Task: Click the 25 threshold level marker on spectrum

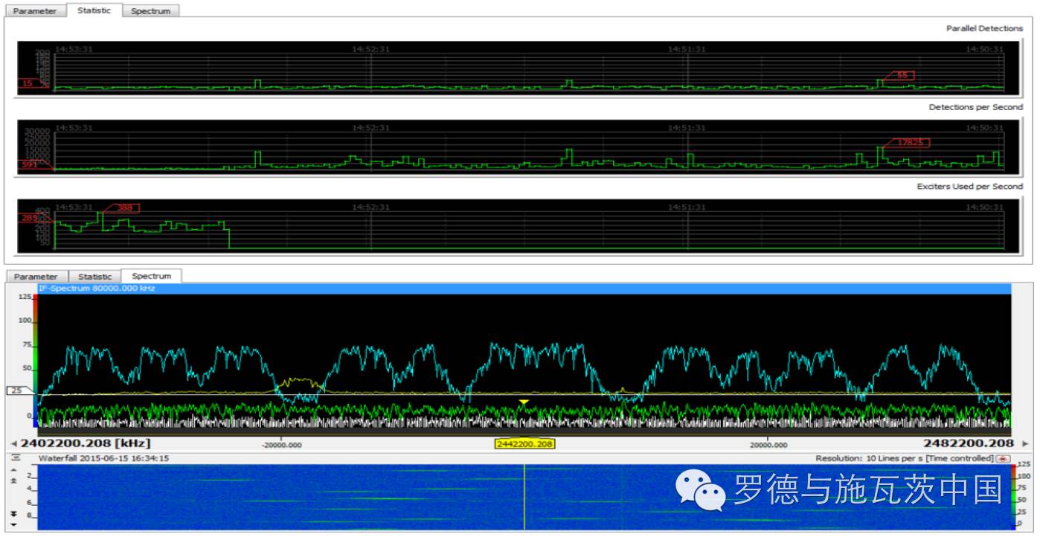Action: pos(19,391)
